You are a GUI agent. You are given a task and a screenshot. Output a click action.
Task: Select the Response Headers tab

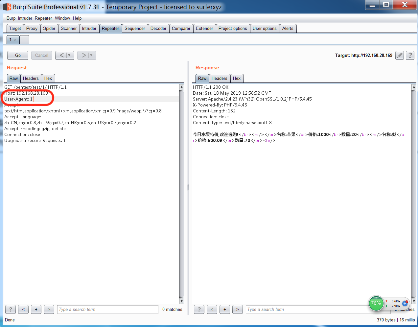coord(220,79)
